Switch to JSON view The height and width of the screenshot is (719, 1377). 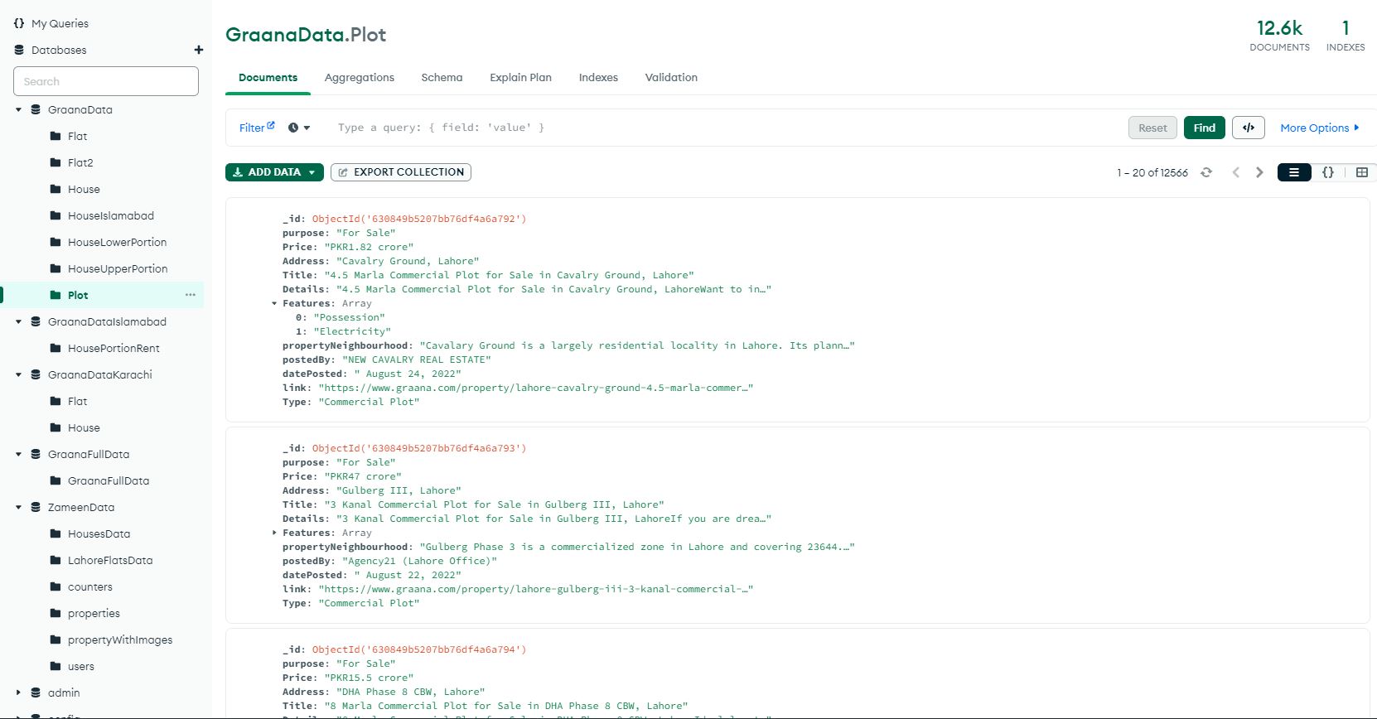tap(1328, 172)
